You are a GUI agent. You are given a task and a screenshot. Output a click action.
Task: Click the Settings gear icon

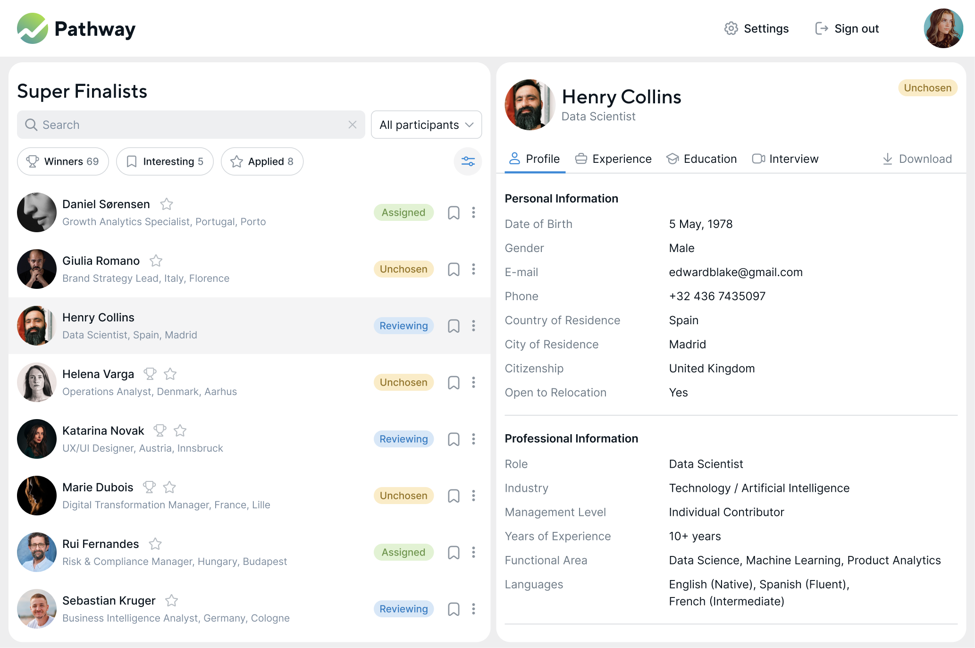[731, 29]
